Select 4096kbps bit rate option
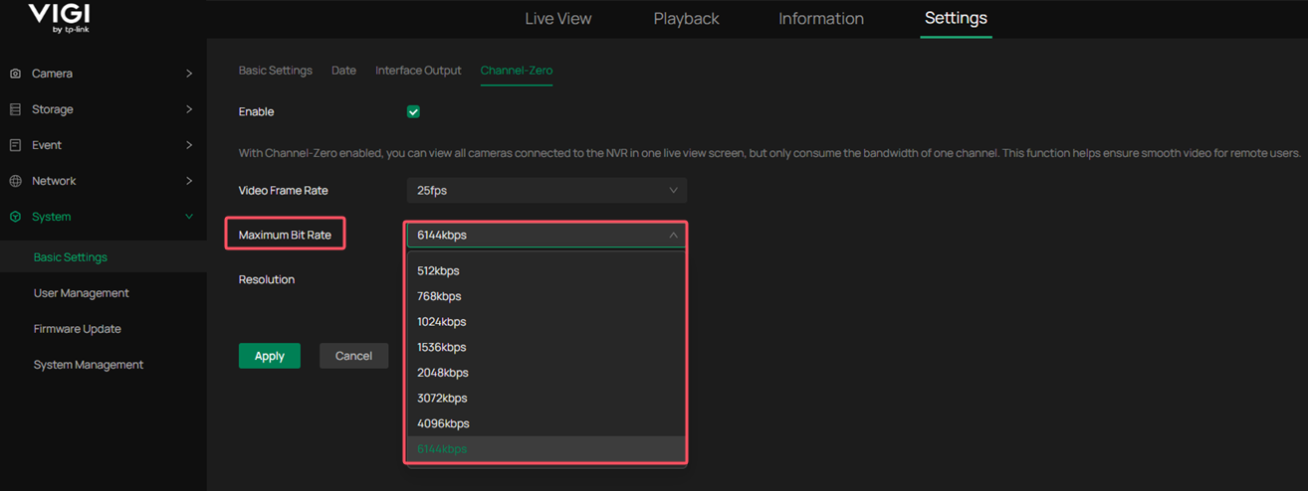The height and width of the screenshot is (491, 1308). tap(545, 423)
